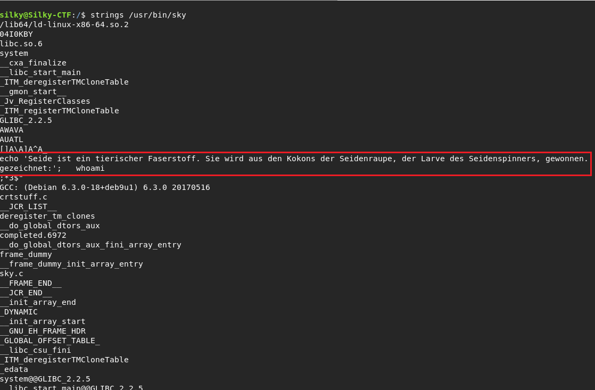Click the crtstuff.c line
595x390 pixels.
(x=23, y=197)
